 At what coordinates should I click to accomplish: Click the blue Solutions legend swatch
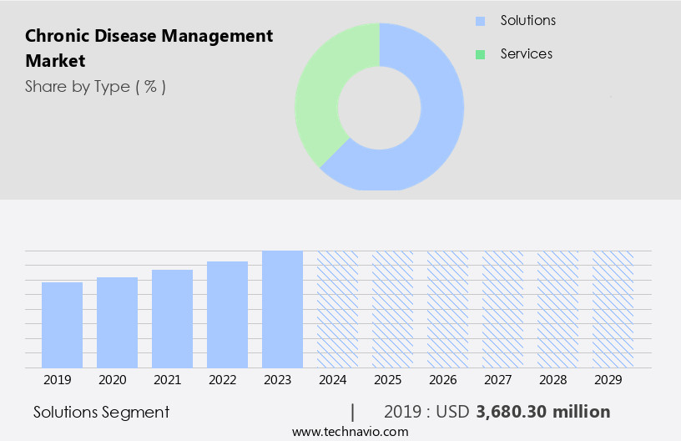[480, 21]
